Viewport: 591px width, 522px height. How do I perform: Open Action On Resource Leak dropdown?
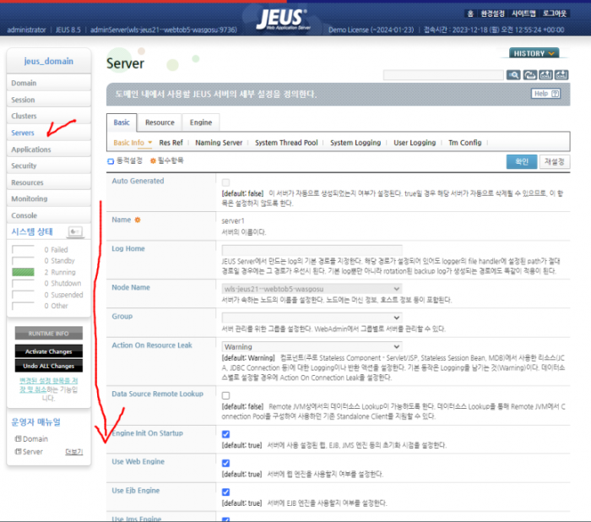312,346
